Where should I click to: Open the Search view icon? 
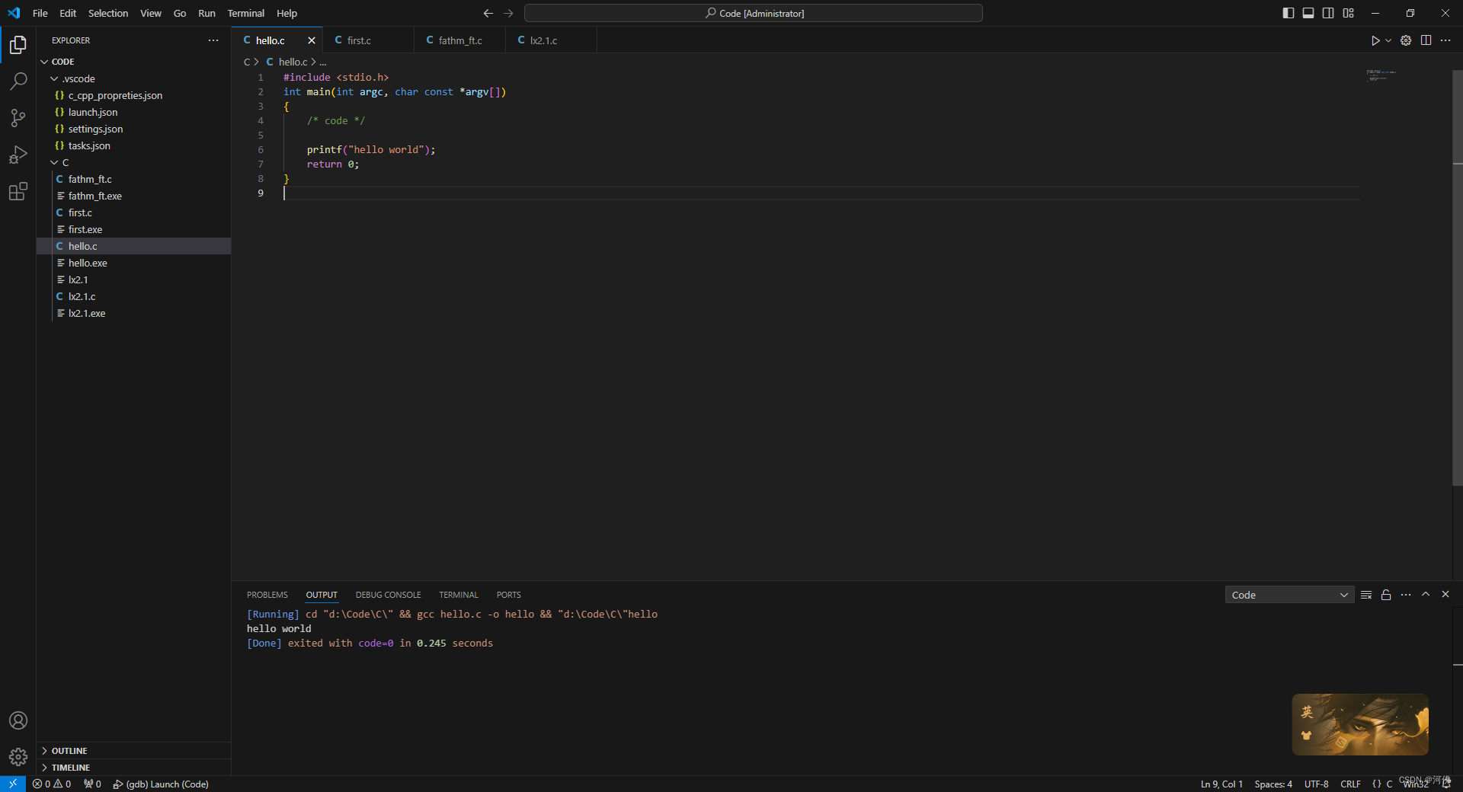point(18,81)
